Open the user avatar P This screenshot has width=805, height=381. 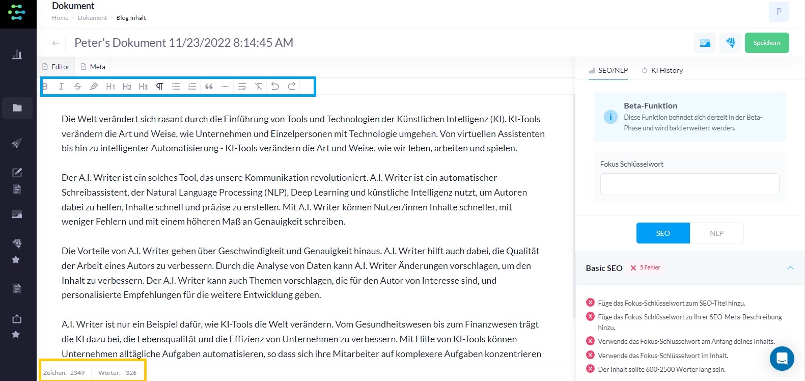[x=779, y=12]
